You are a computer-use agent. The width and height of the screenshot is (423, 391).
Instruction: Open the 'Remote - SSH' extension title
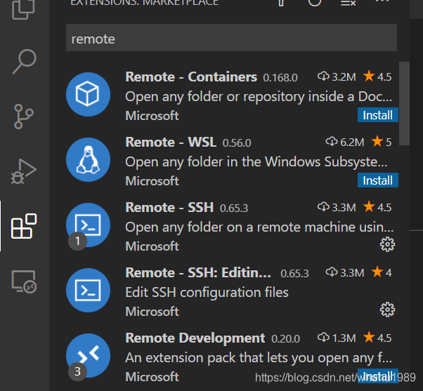(x=169, y=208)
